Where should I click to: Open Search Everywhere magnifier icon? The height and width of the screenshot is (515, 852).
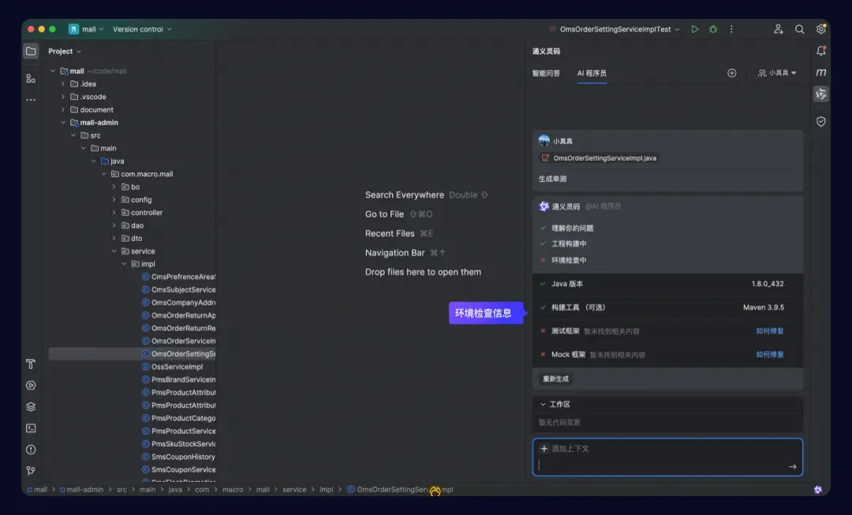799,29
